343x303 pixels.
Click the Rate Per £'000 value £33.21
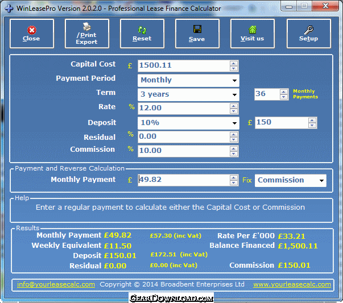click(x=291, y=236)
